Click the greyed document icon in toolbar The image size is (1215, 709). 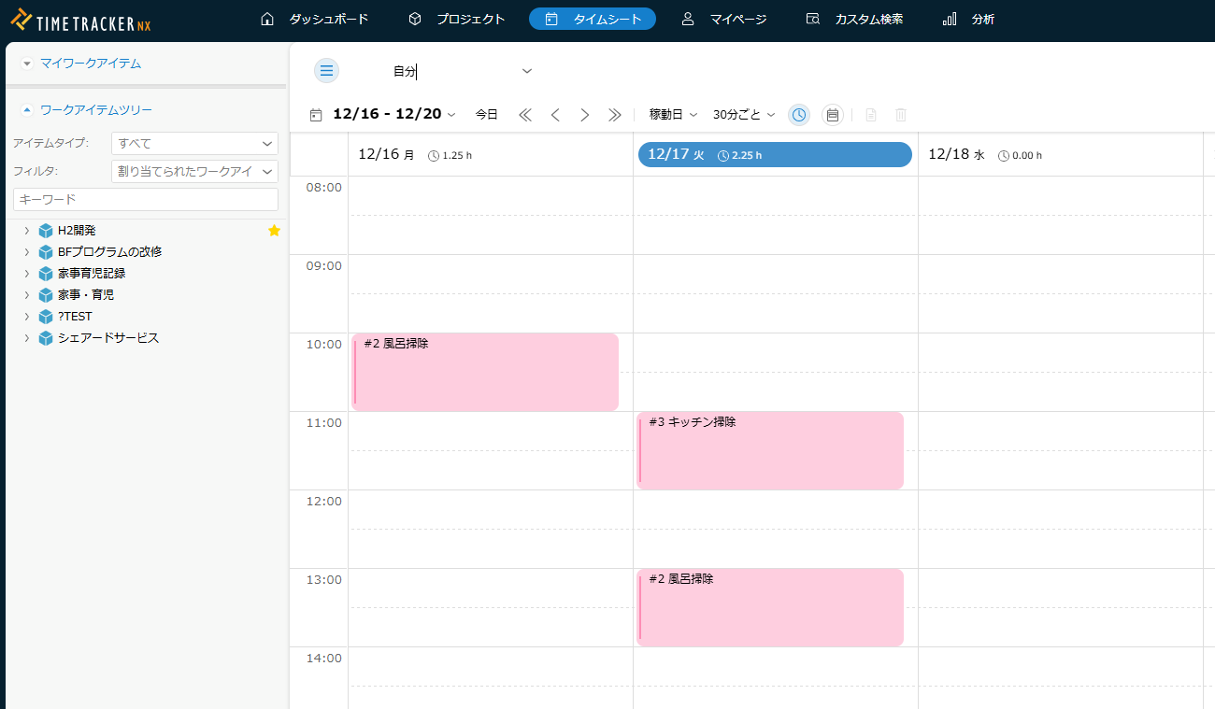pos(871,115)
